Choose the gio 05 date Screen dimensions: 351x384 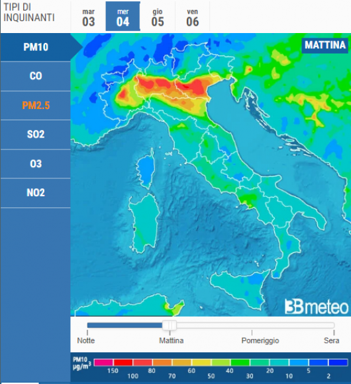158,17
